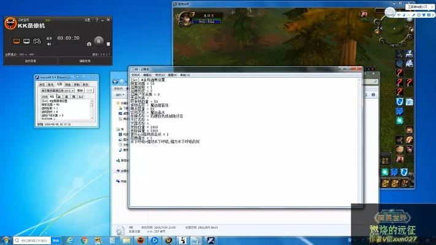The image size is (436, 245).
Task: Take a screenshot with the KK camera icon
Action: pyautogui.click(x=89, y=44)
